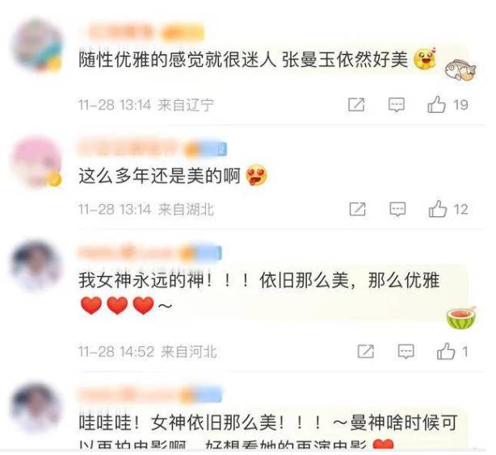
Task: Open comment text 随性优雅的感觉就很迷人
Action: click(x=178, y=59)
